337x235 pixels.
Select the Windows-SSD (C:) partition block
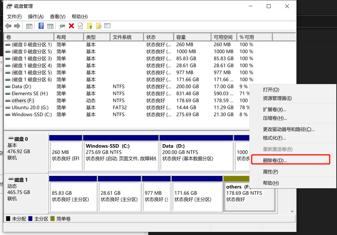[x=121, y=153]
